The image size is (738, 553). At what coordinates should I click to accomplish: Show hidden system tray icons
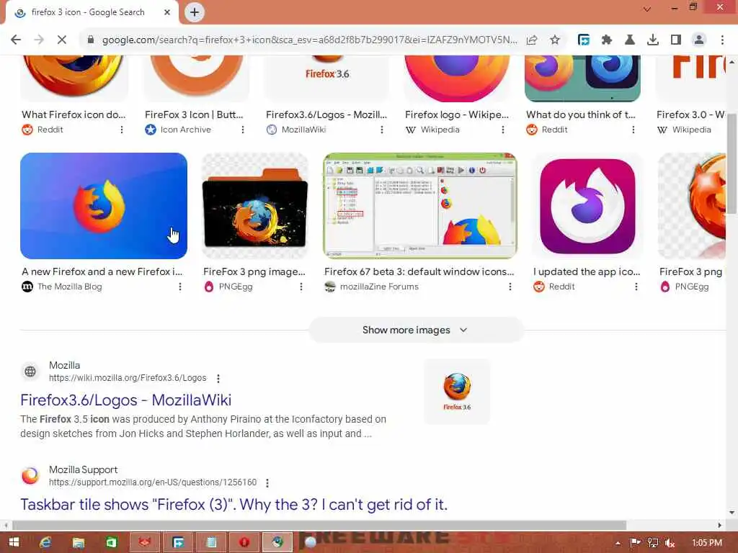[618, 543]
